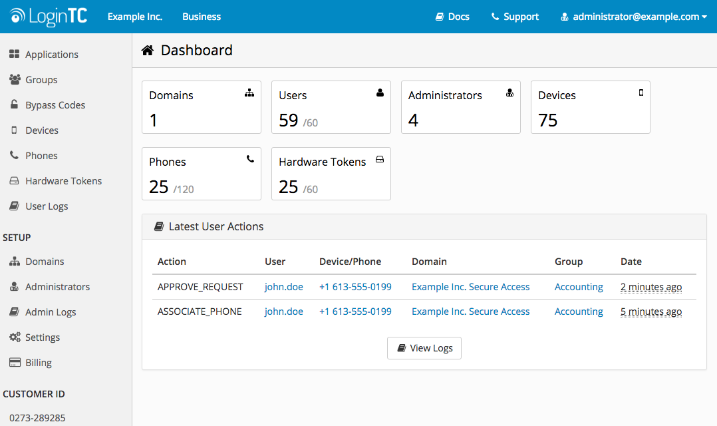Open the Accounting group link in ASSOCIATE_PHONE row
717x426 pixels.
[x=579, y=312]
